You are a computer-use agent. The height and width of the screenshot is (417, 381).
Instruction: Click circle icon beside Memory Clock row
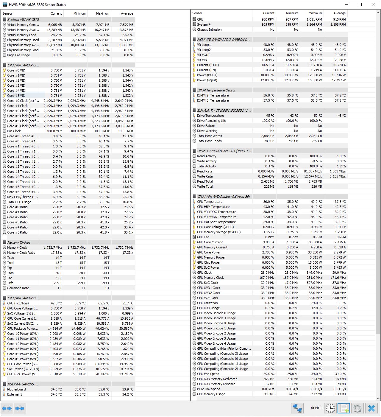4,248
